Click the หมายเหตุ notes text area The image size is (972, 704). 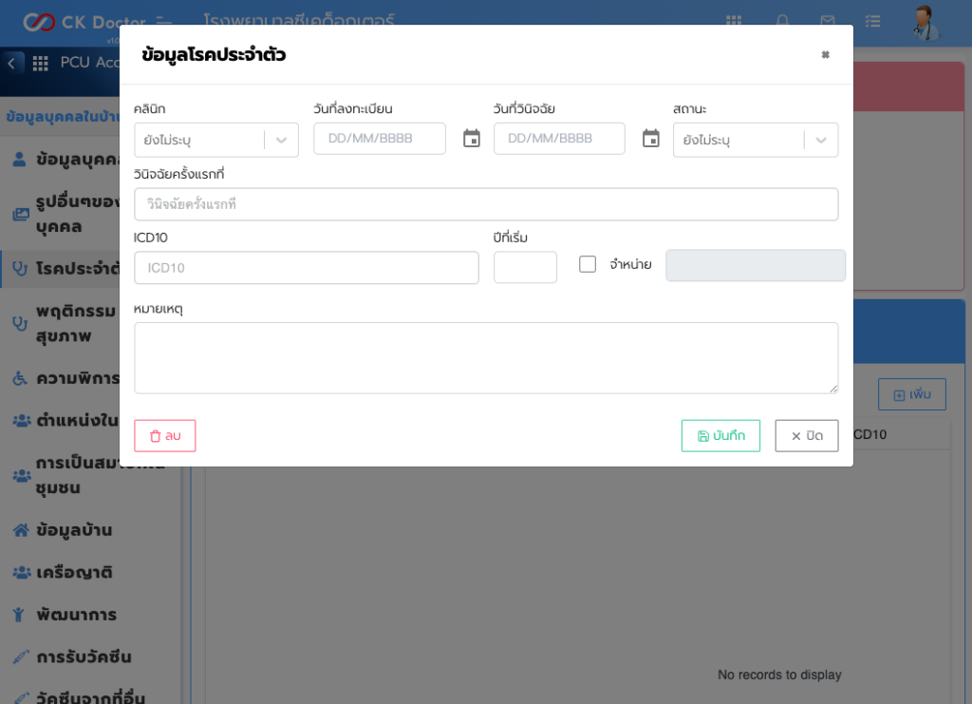[485, 357]
